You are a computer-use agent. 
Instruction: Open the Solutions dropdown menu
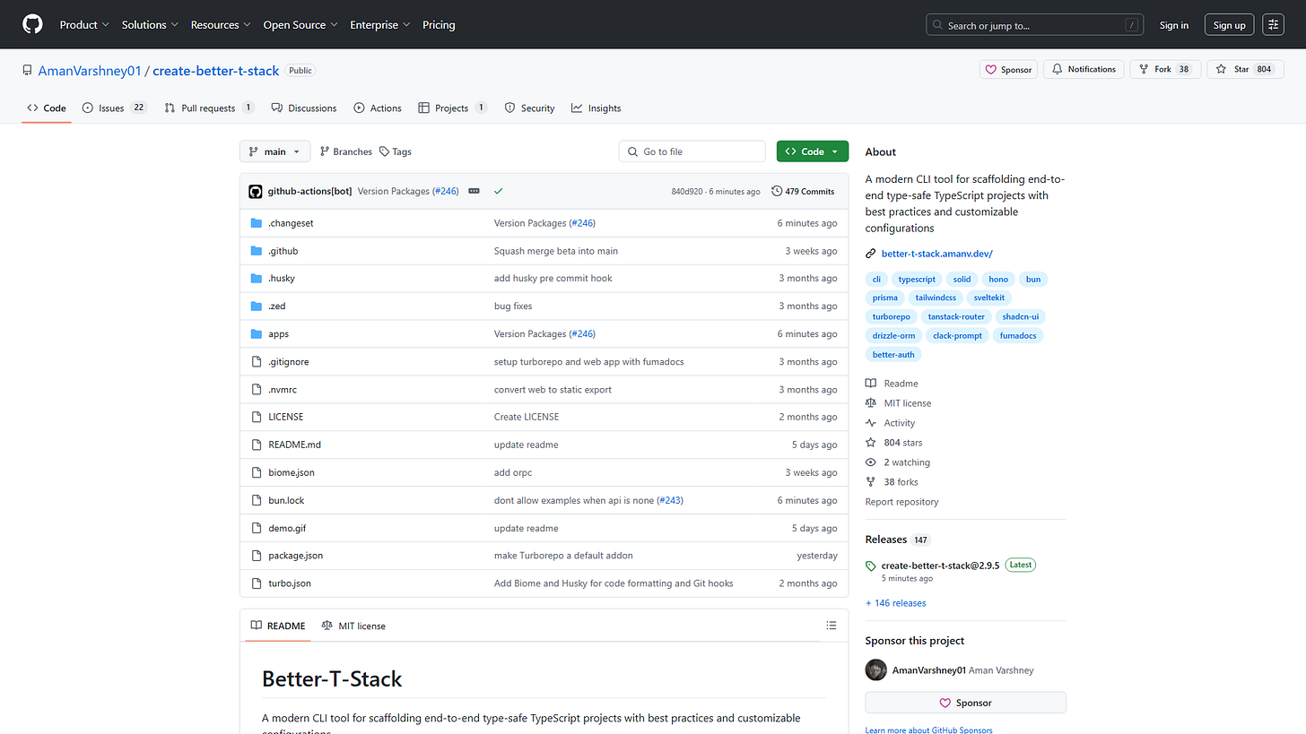pos(150,25)
